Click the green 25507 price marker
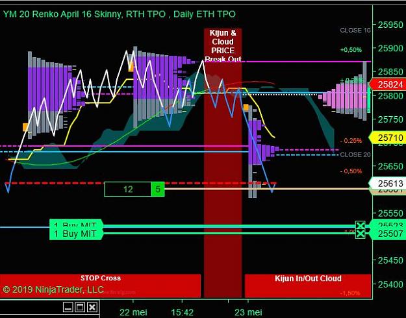 coord(388,234)
